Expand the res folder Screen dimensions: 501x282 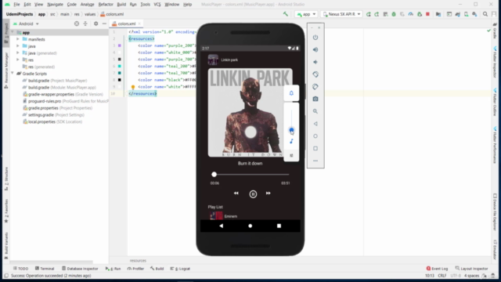point(18,60)
